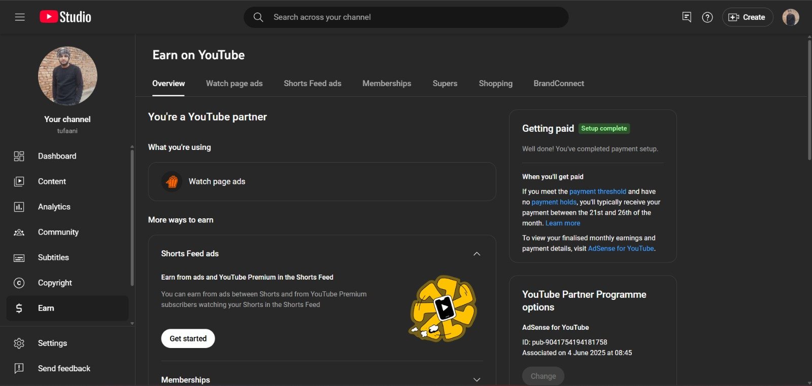Image resolution: width=812 pixels, height=386 pixels.
Task: Click the Setup complete badge
Action: [x=604, y=129]
